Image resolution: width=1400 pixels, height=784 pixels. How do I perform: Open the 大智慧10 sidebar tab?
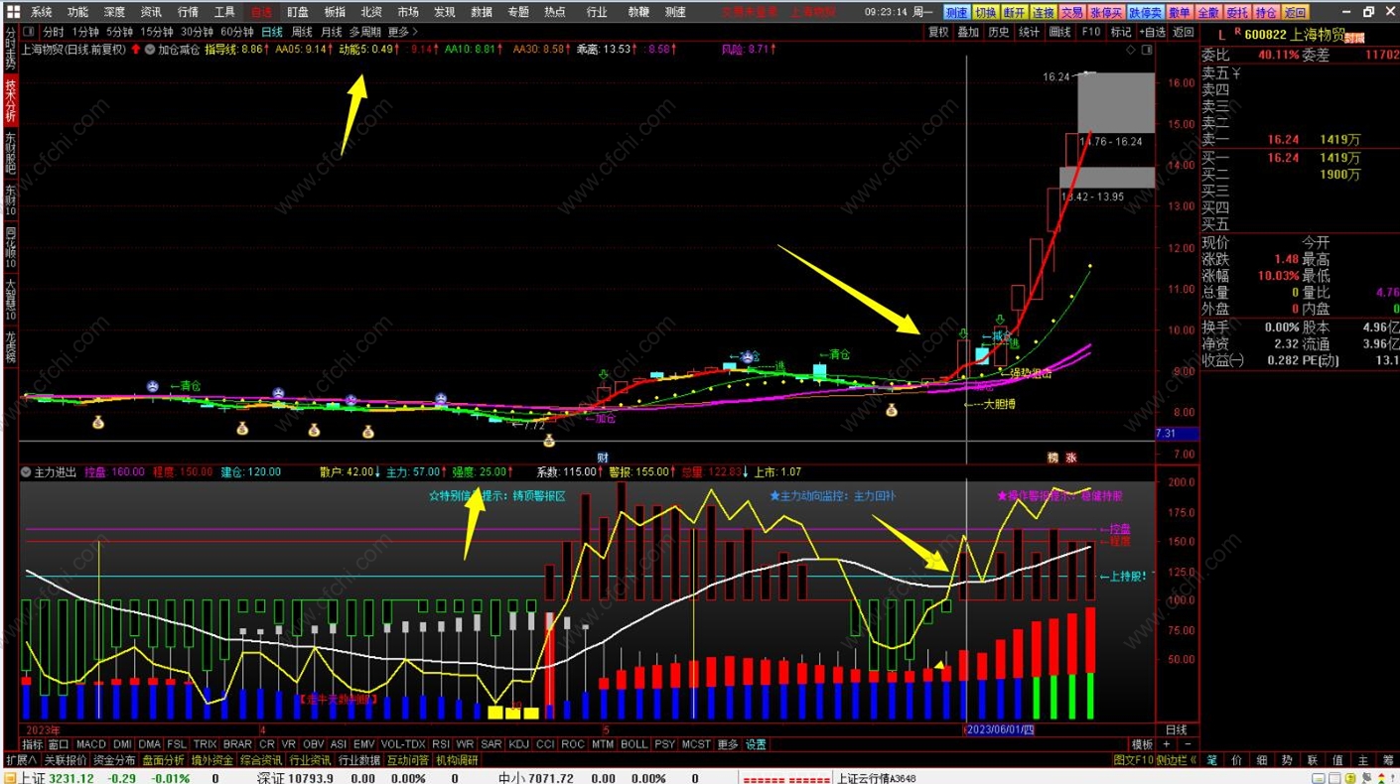10,298
